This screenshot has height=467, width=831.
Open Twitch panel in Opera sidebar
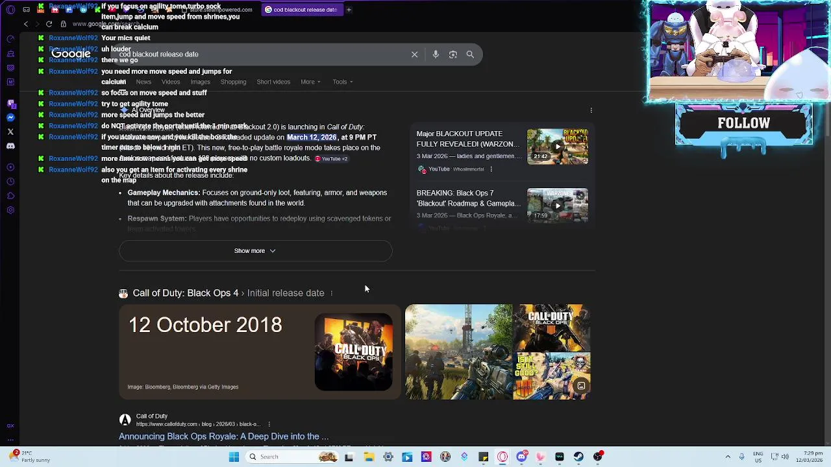point(10,103)
